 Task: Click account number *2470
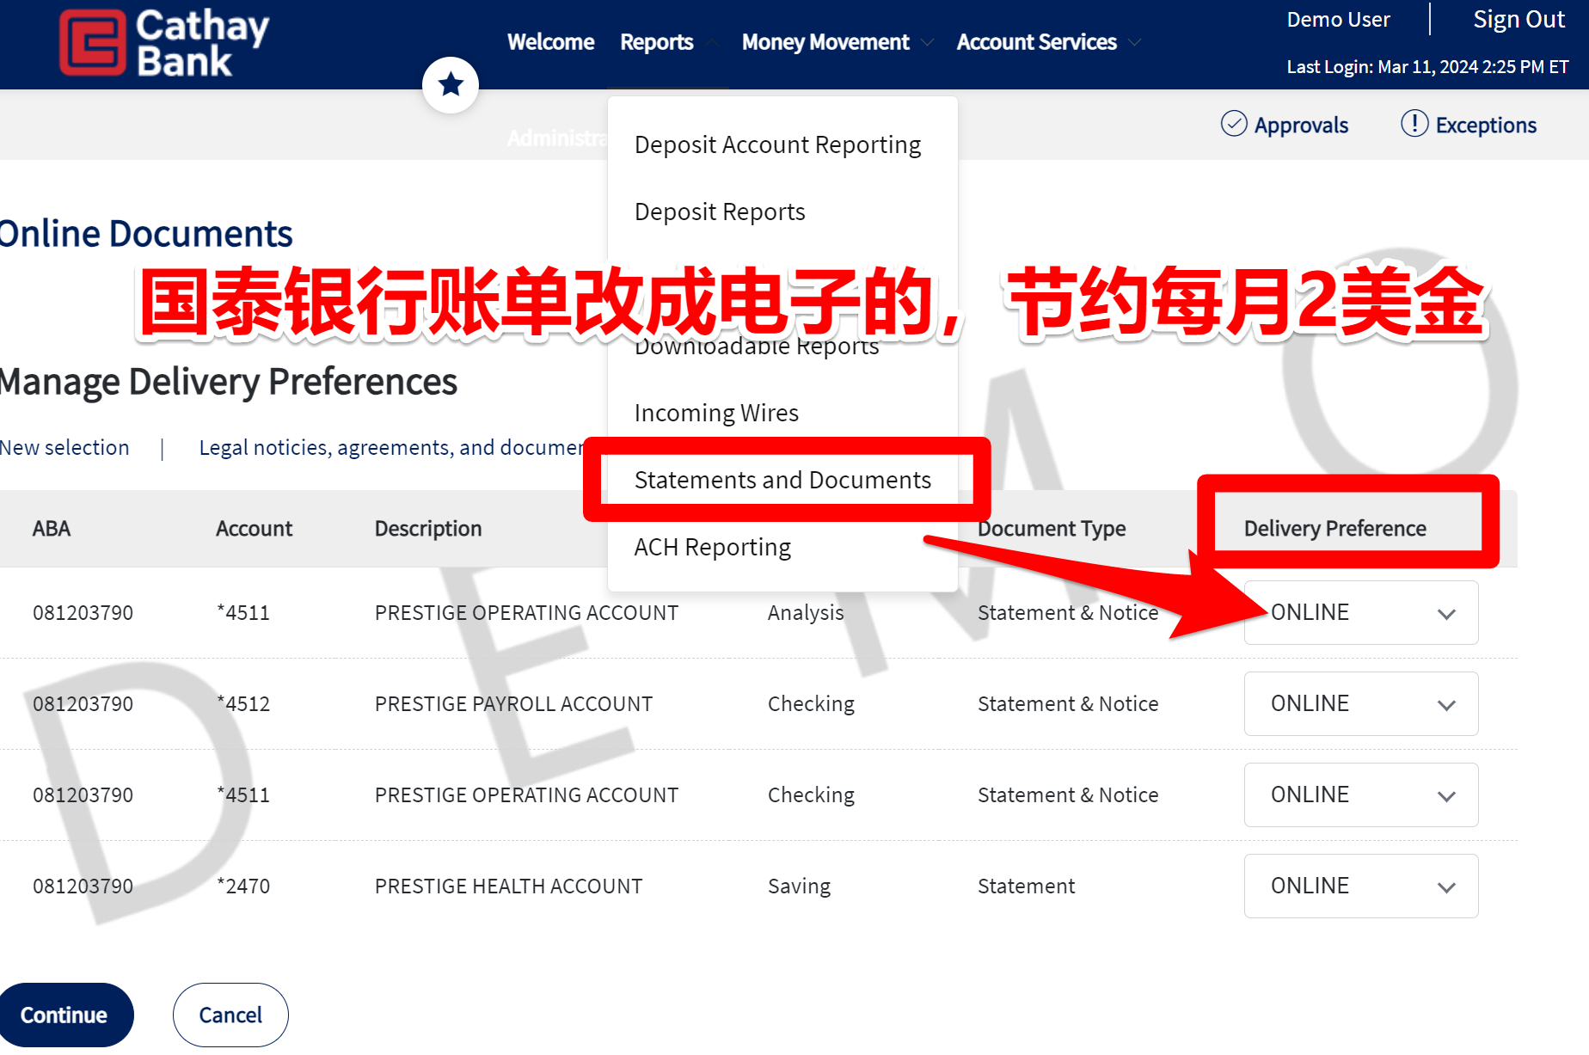click(x=243, y=886)
